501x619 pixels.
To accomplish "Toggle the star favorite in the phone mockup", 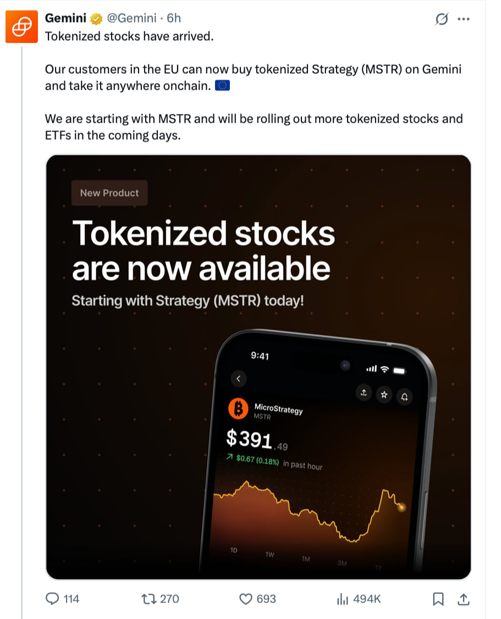I will (384, 395).
